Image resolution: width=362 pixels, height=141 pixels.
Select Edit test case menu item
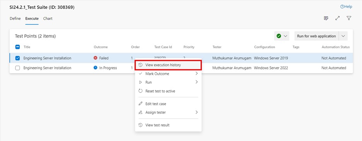click(168, 104)
